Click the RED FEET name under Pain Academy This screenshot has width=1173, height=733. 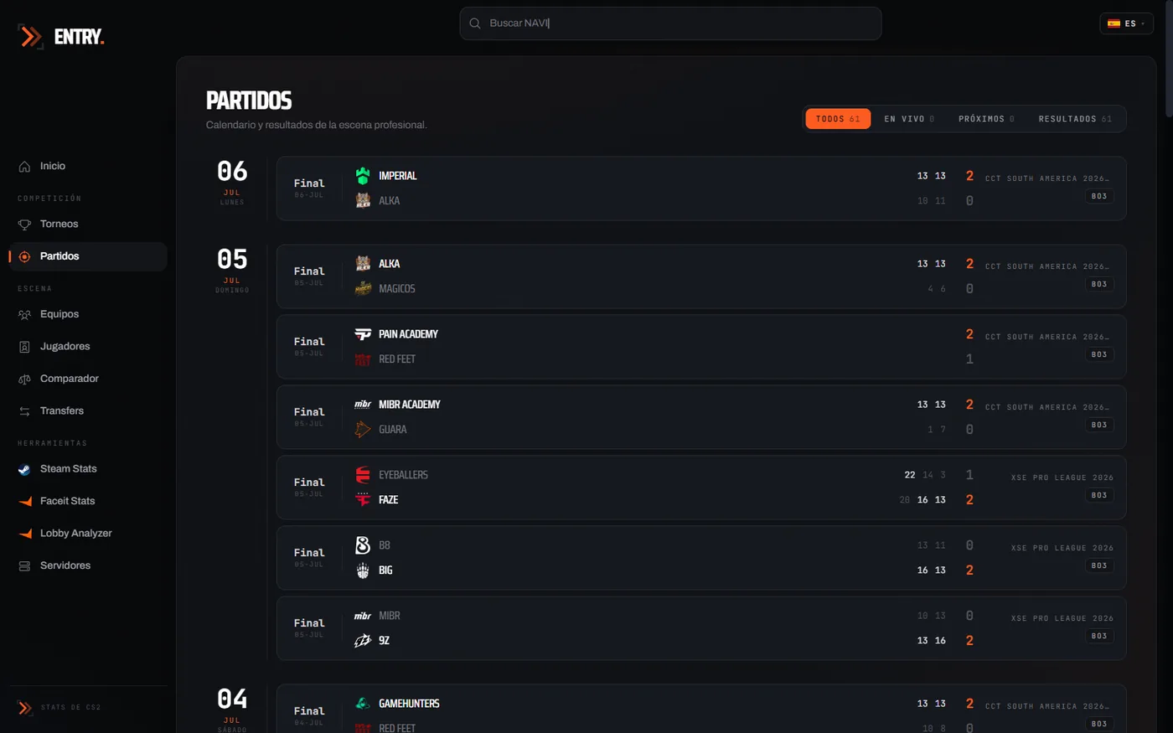tap(397, 359)
